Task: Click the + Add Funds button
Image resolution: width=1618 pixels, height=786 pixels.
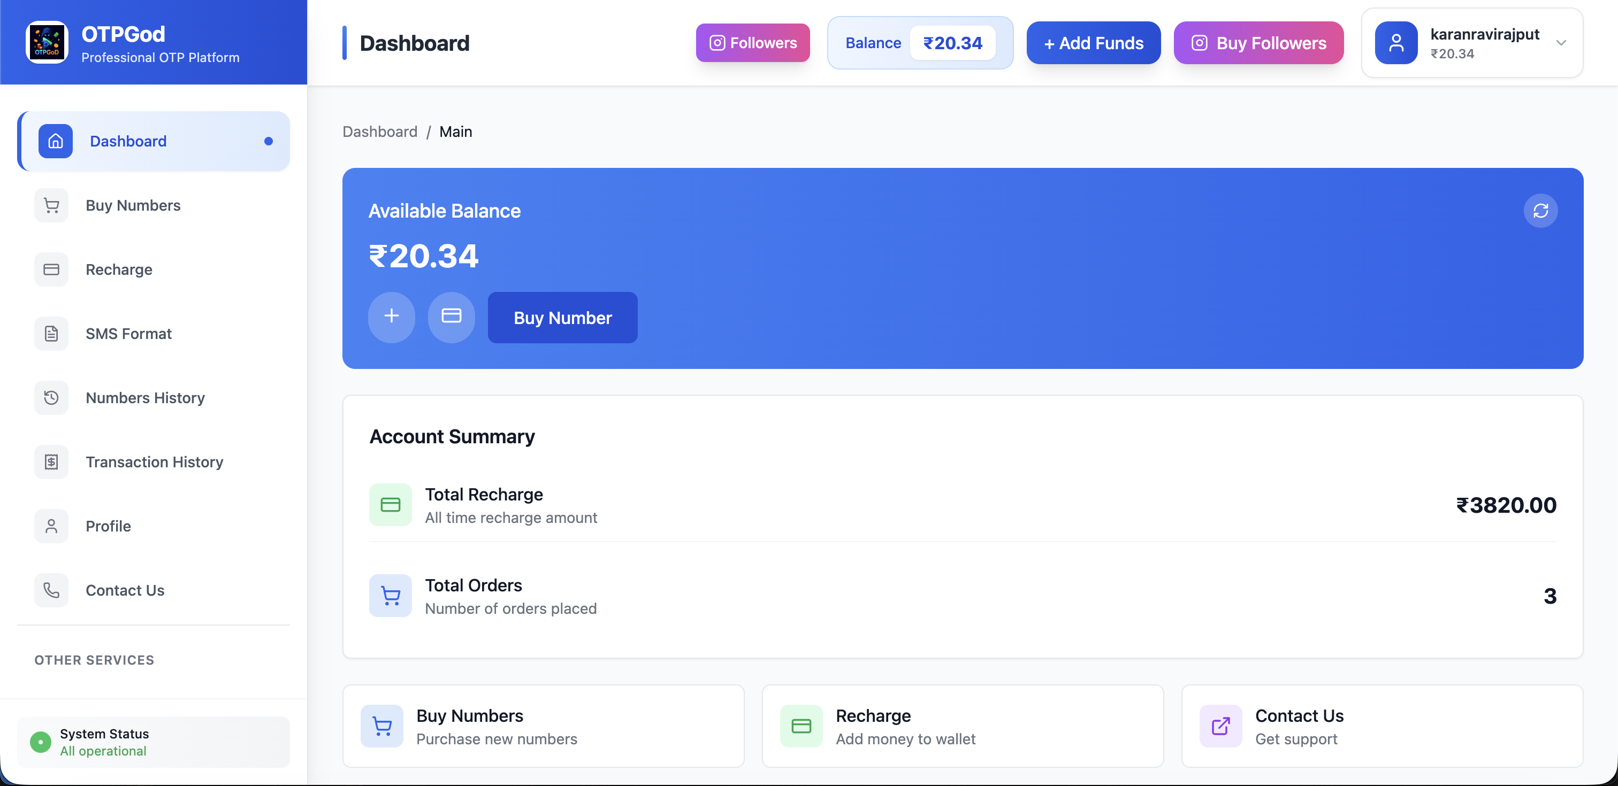Action: tap(1094, 43)
